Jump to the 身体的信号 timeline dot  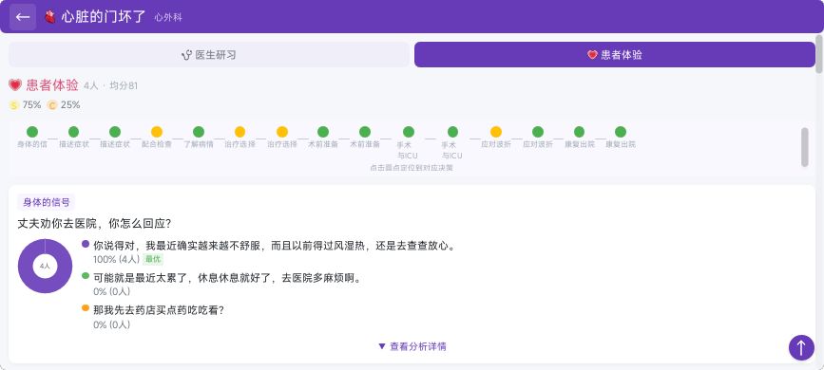point(32,132)
